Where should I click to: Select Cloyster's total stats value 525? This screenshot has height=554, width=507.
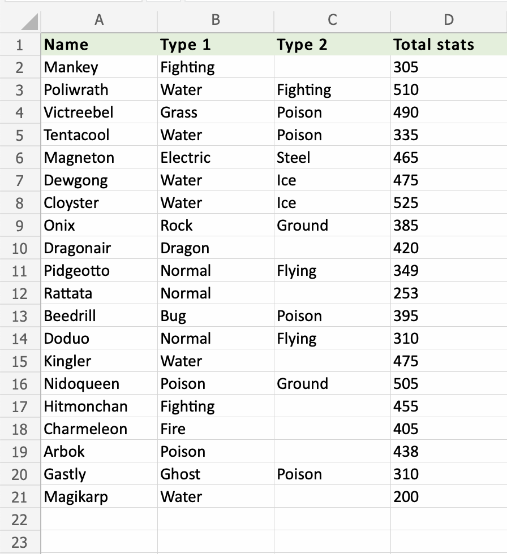(x=448, y=203)
